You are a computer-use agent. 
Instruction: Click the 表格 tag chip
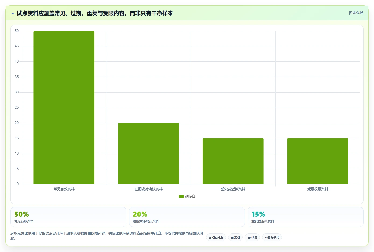[235, 238]
